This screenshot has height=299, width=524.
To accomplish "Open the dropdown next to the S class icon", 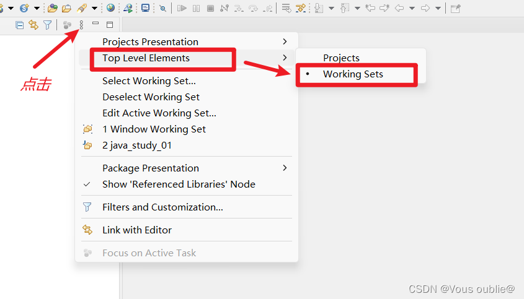I will coord(37,8).
